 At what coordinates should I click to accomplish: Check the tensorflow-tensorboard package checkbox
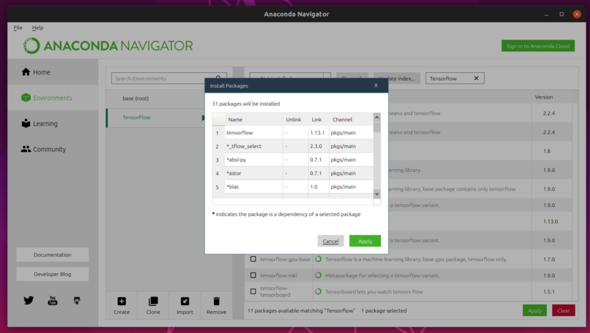[x=254, y=292]
